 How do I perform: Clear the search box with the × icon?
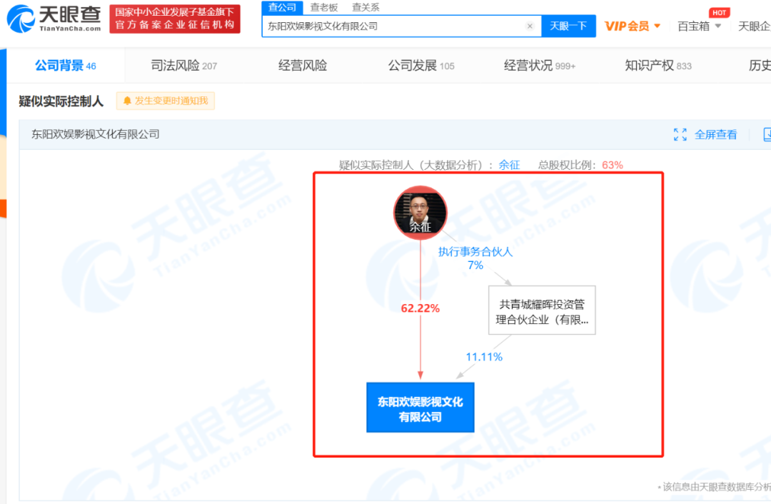click(530, 26)
